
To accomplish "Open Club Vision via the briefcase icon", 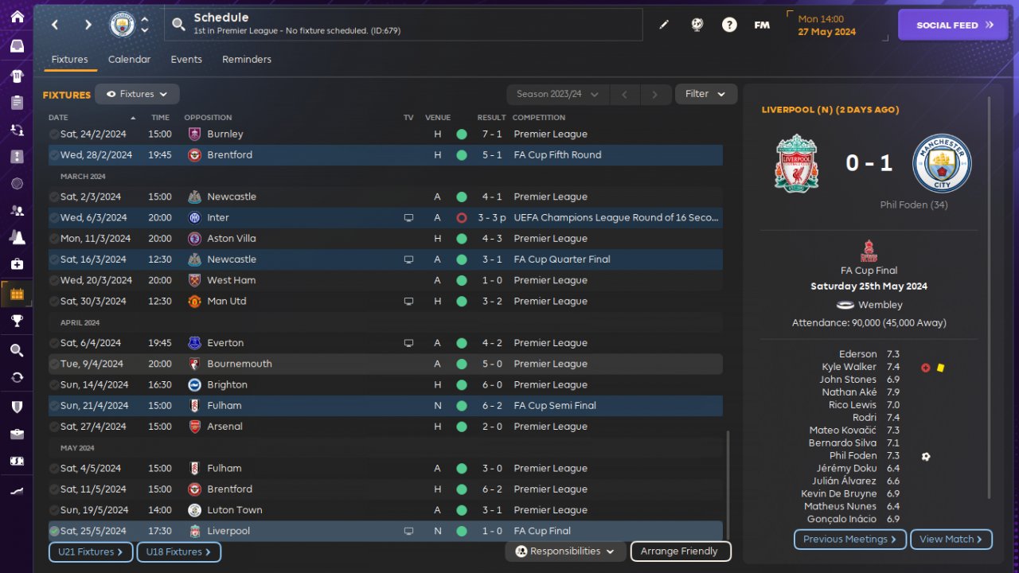I will click(x=17, y=434).
